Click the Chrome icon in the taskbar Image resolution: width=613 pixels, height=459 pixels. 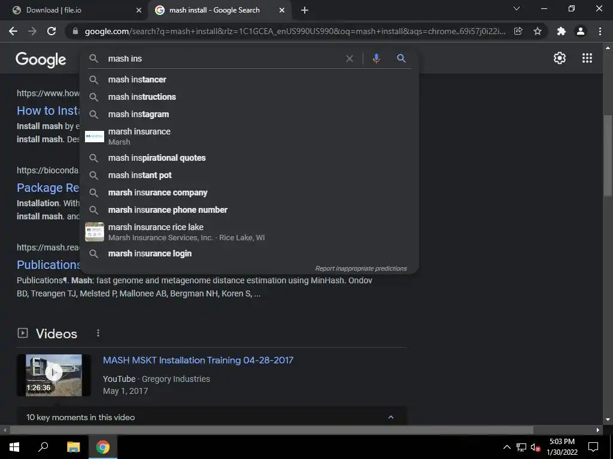click(103, 447)
